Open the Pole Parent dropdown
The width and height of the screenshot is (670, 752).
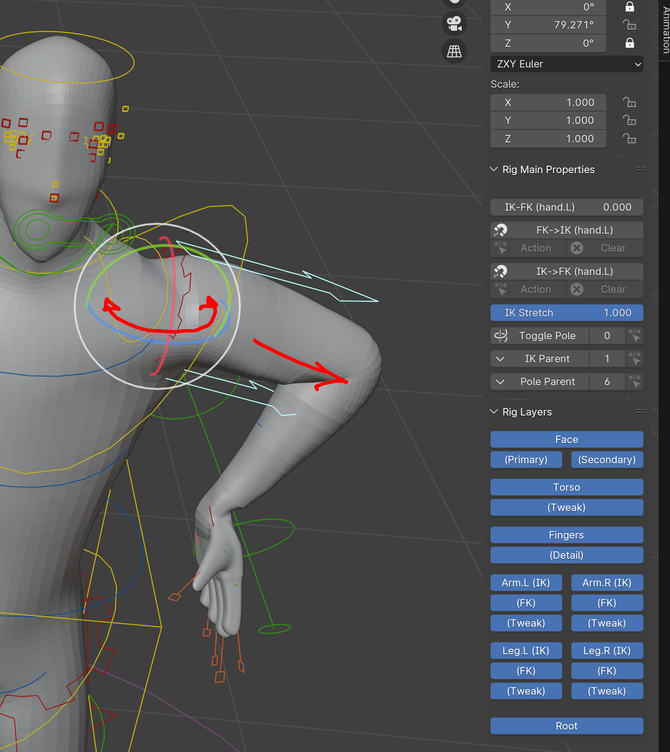pos(540,382)
